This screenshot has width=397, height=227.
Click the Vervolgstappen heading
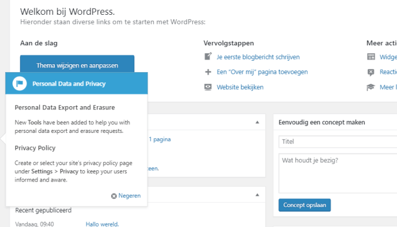(229, 43)
